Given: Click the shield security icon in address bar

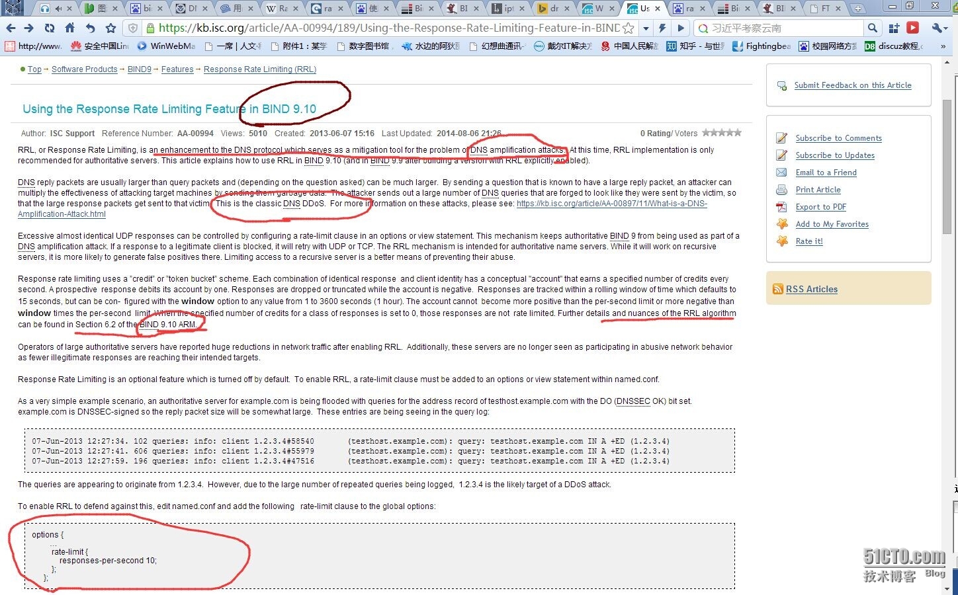Looking at the screenshot, I should pyautogui.click(x=133, y=28).
